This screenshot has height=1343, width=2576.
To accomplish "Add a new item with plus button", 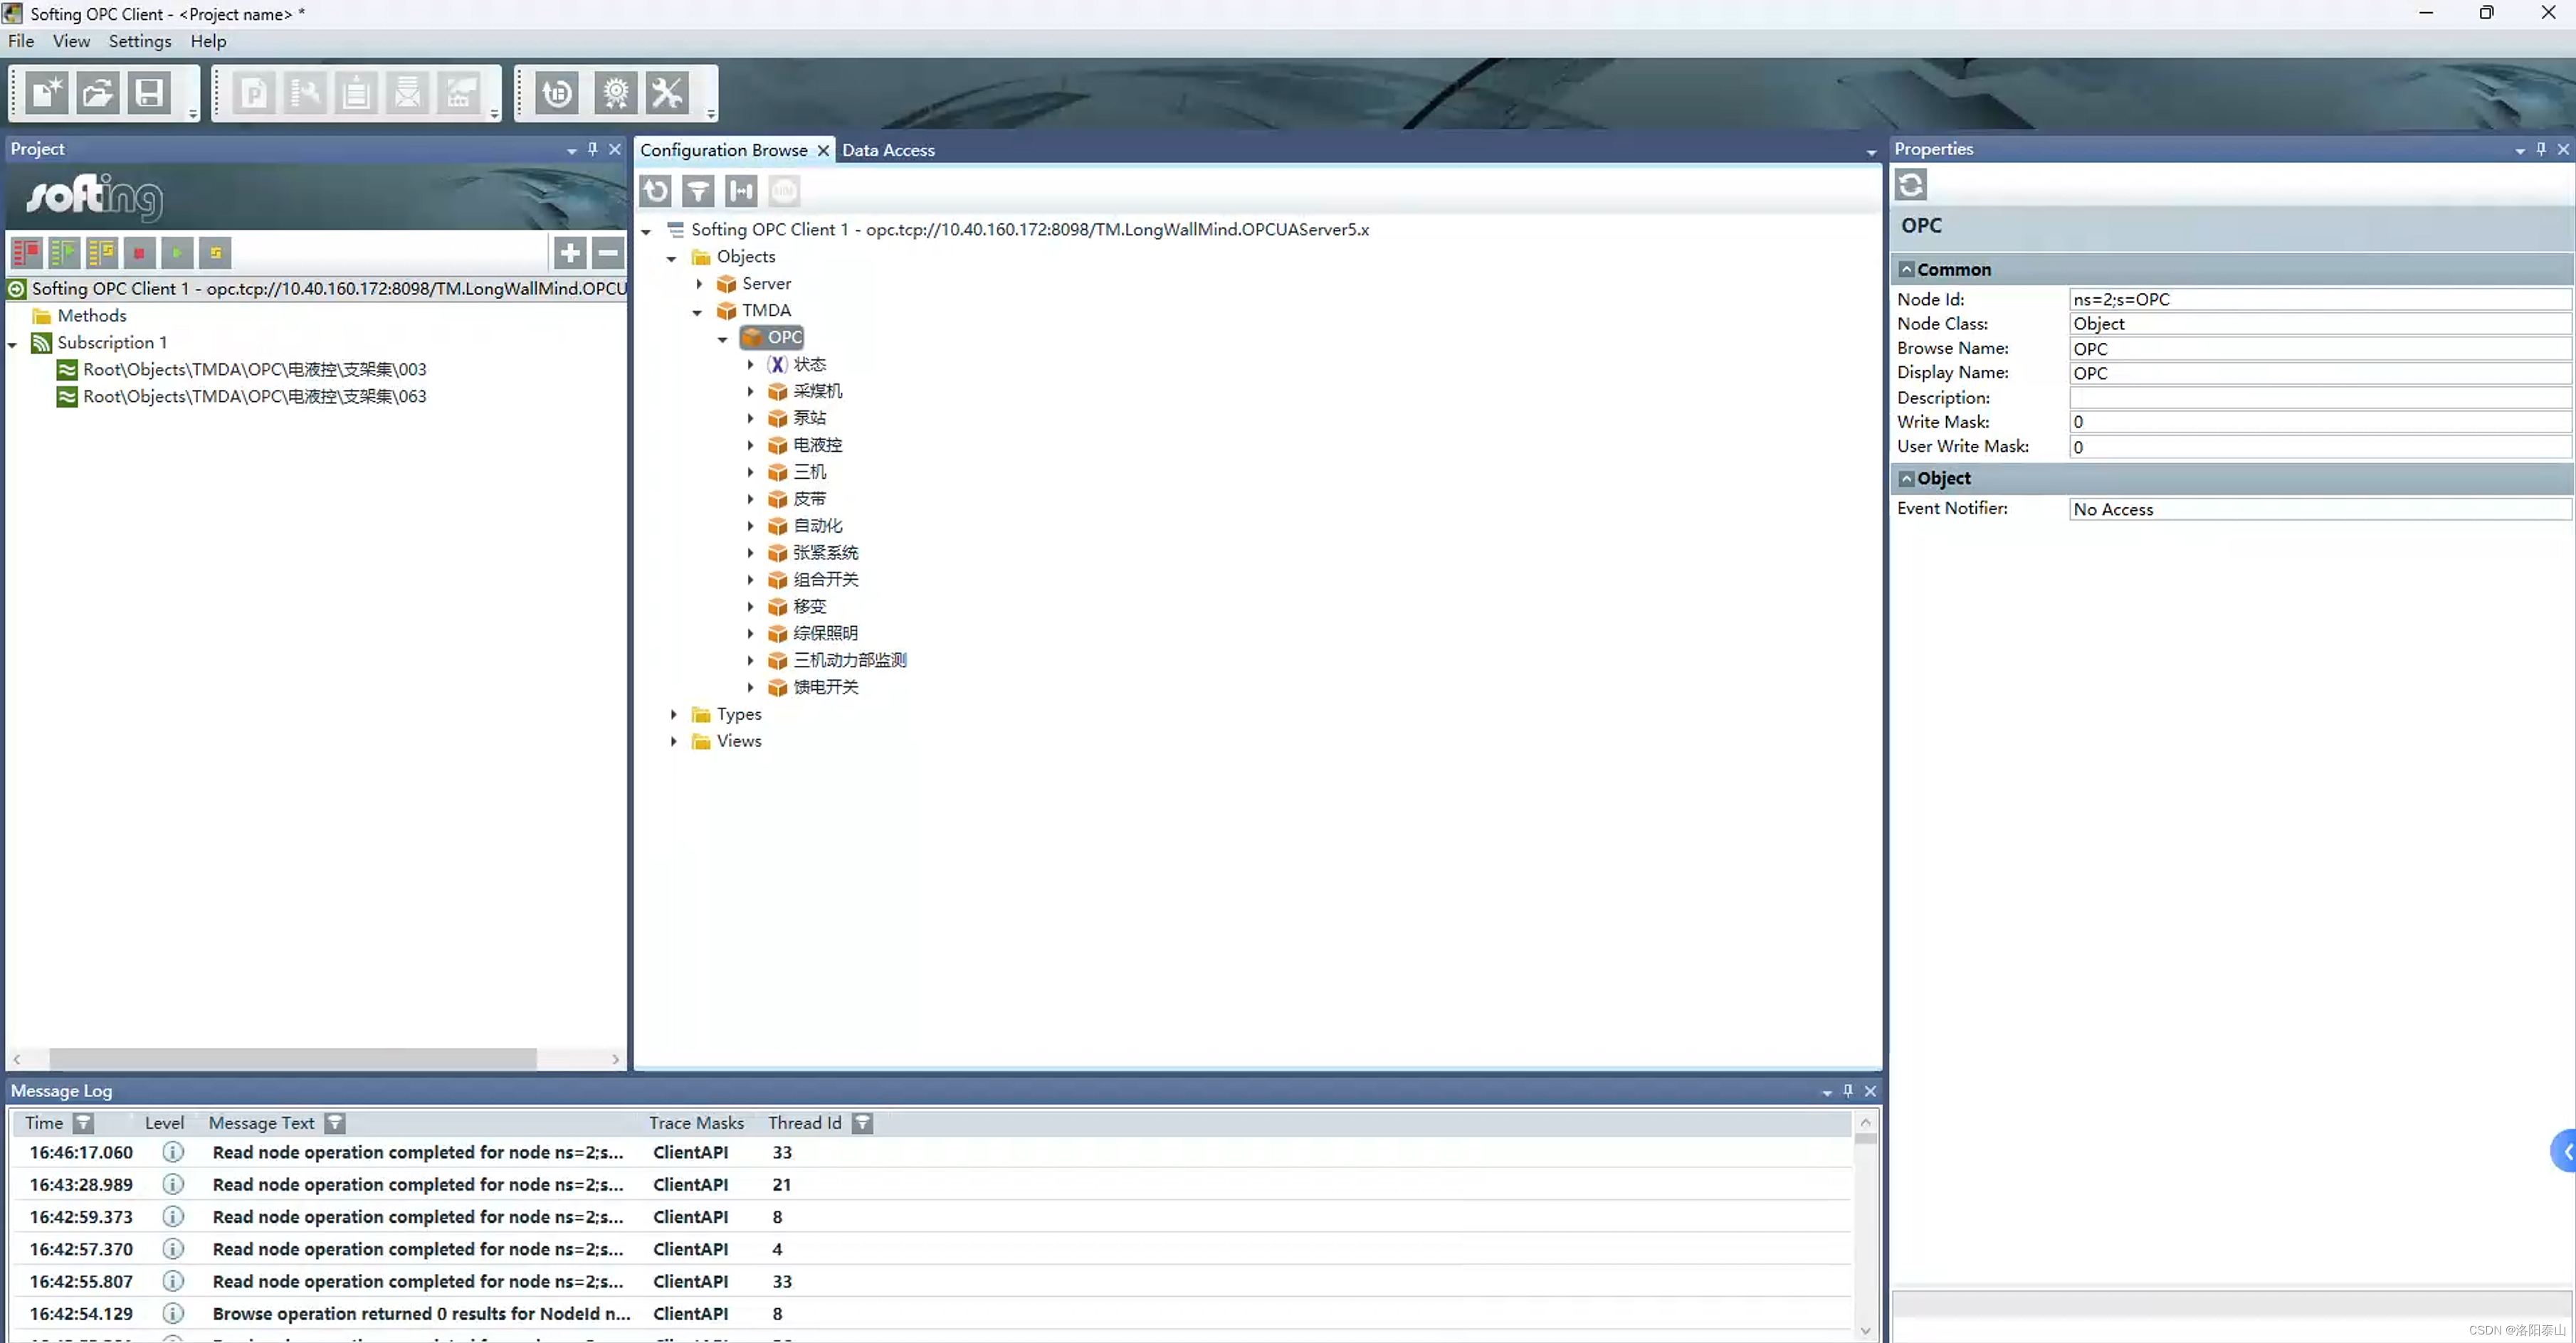I will click(x=570, y=253).
